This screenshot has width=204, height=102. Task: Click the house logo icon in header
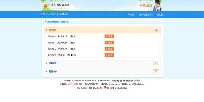coord(46,6)
